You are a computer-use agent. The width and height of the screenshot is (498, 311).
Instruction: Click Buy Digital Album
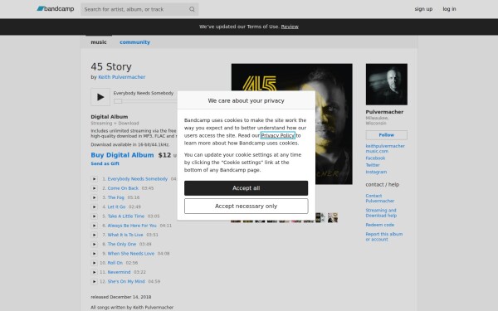click(122, 155)
